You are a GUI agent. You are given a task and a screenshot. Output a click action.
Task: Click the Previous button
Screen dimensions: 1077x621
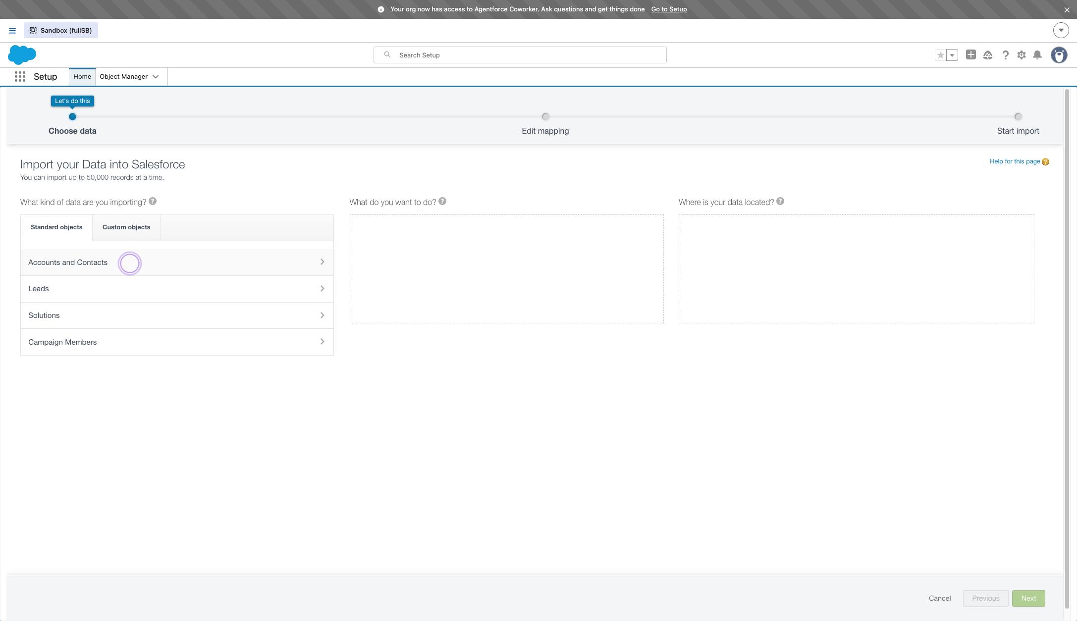985,598
